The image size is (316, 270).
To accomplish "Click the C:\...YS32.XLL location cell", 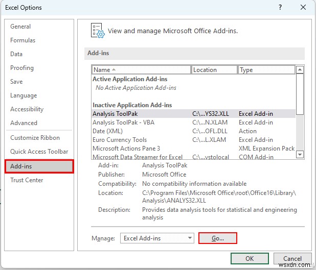I will point(211,114).
